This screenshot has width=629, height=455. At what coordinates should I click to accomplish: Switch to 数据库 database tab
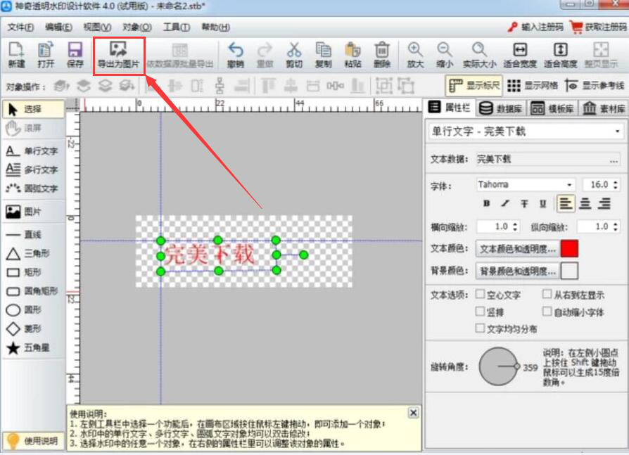coord(501,108)
